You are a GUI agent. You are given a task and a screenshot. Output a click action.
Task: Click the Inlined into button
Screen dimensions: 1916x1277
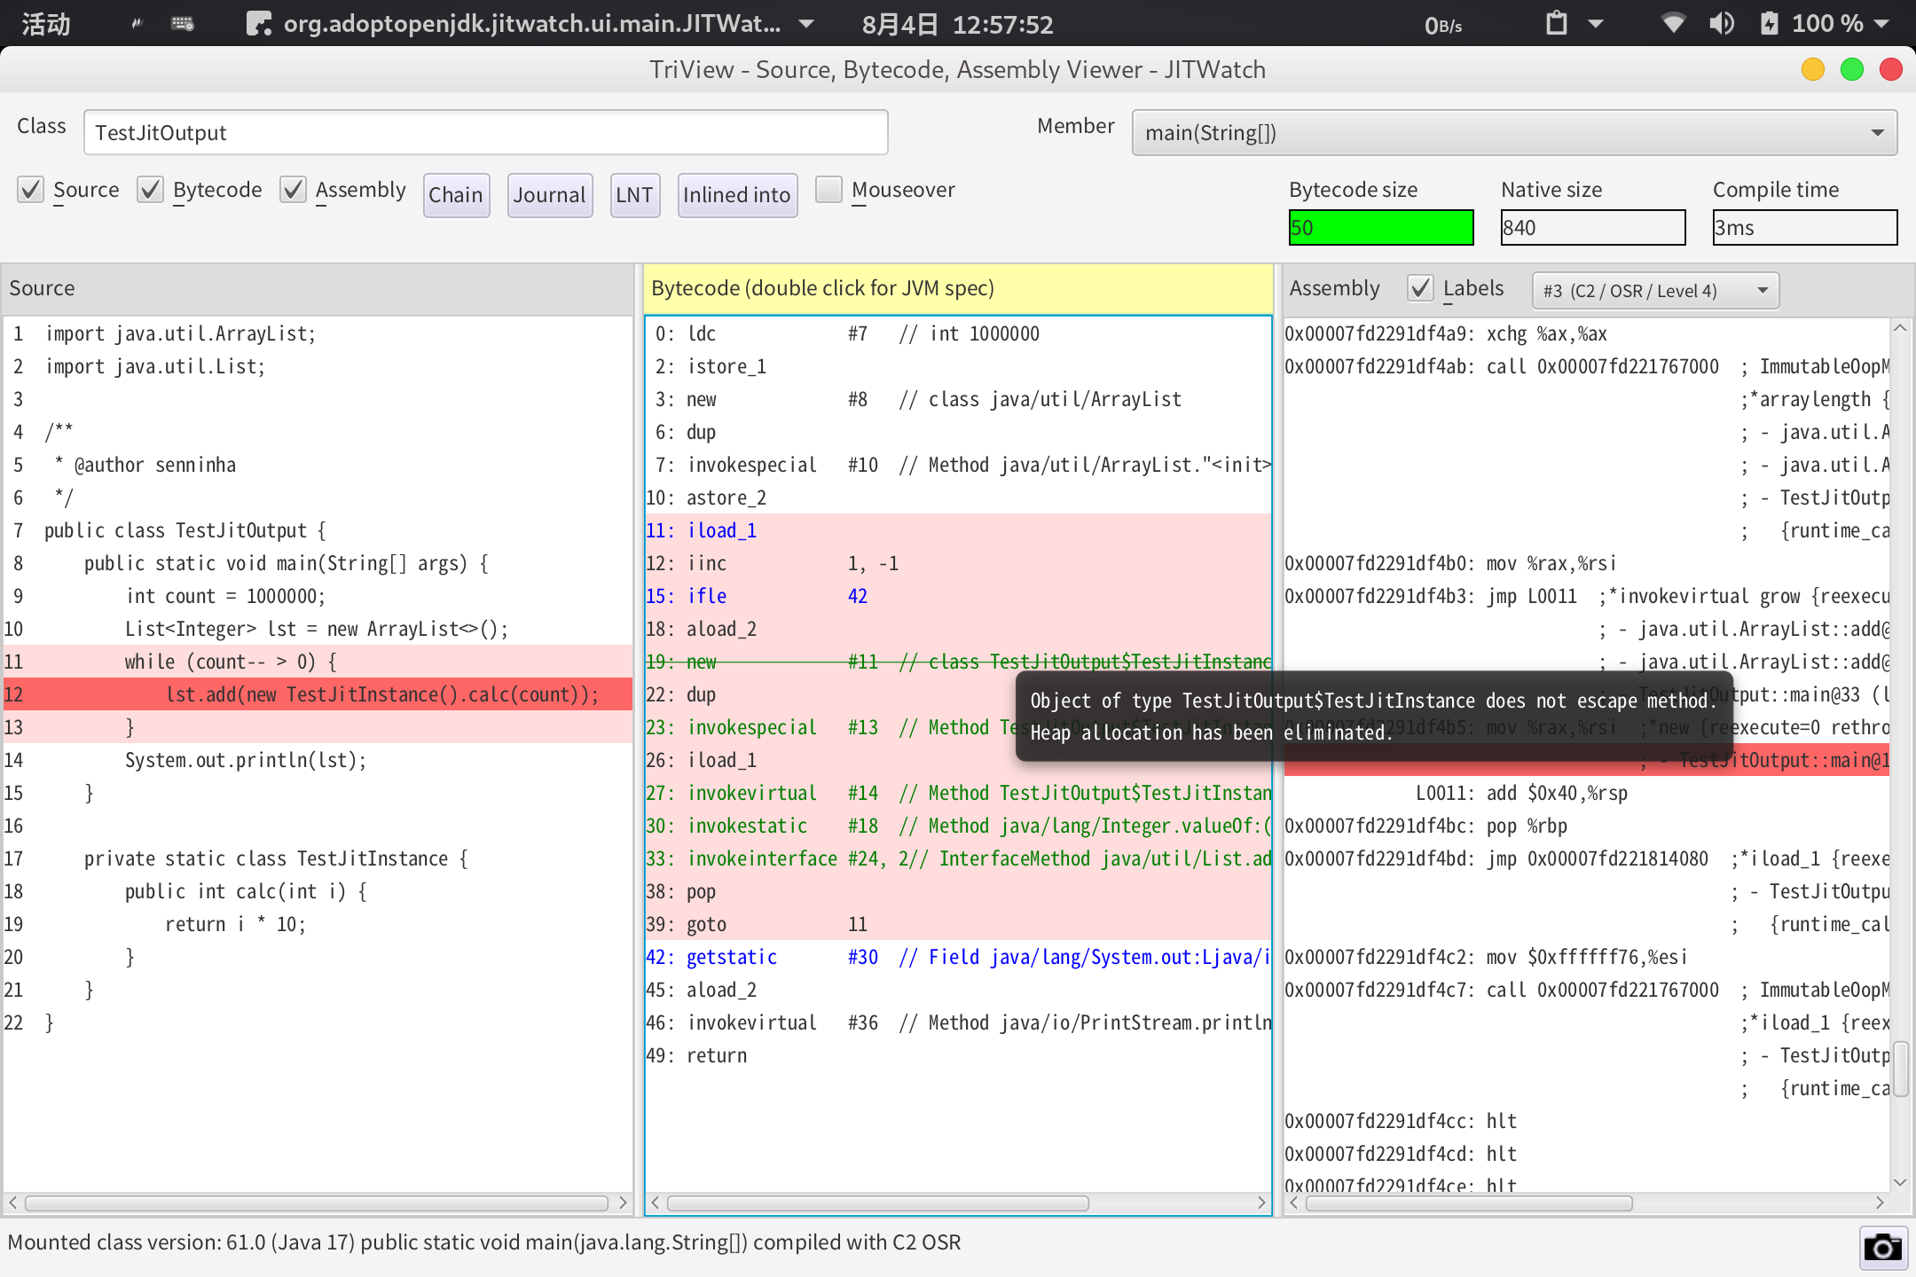point(736,194)
